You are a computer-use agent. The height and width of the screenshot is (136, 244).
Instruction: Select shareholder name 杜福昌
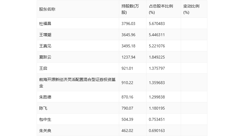pos(45,24)
